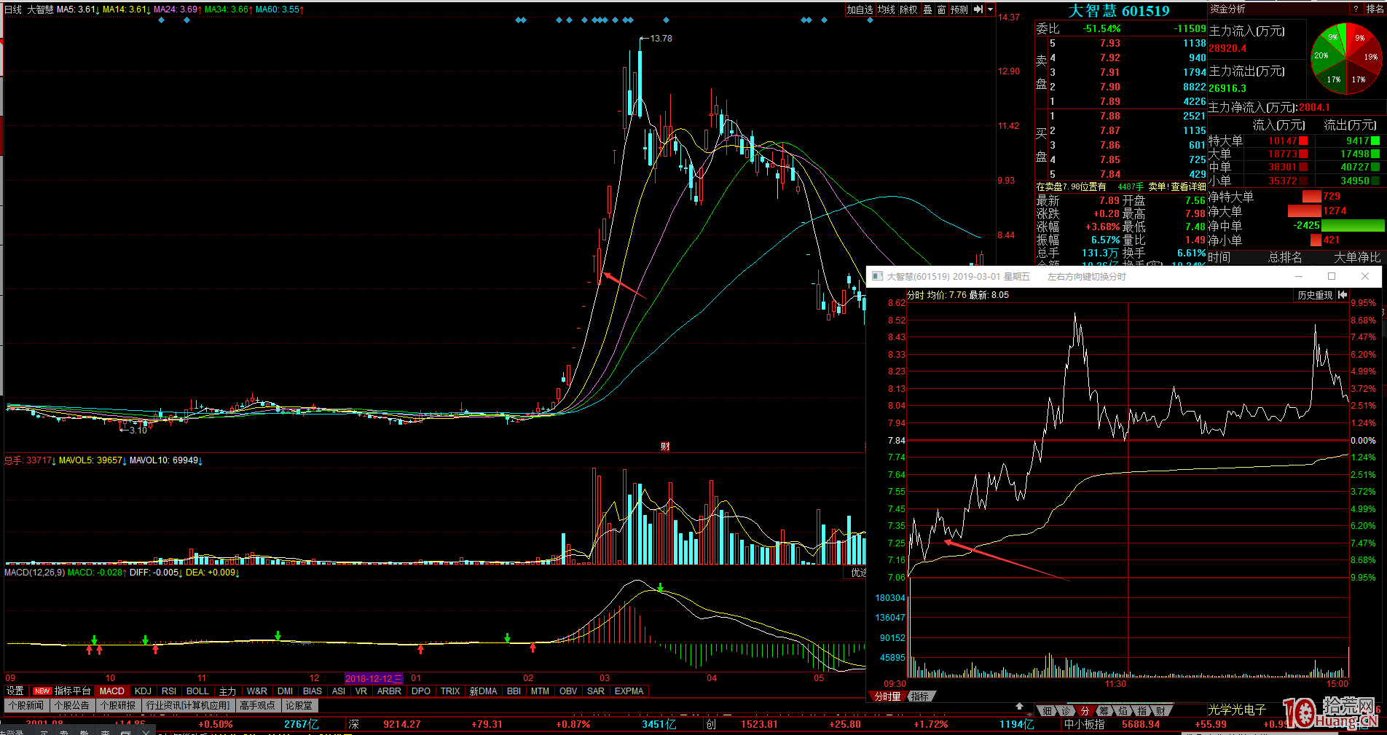Image resolution: width=1387 pixels, height=735 pixels.
Task: Click the 窗 multi-window button
Action: (941, 9)
